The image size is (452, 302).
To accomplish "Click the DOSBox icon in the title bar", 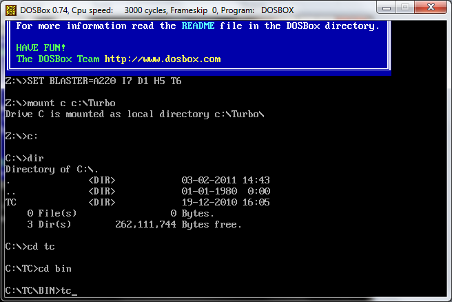I will tap(11, 10).
